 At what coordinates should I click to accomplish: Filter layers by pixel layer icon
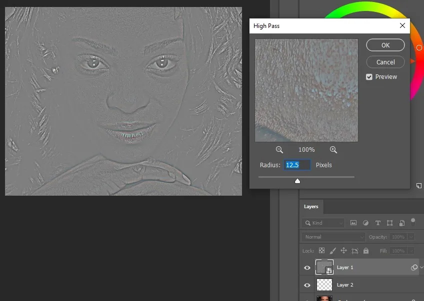coord(353,223)
